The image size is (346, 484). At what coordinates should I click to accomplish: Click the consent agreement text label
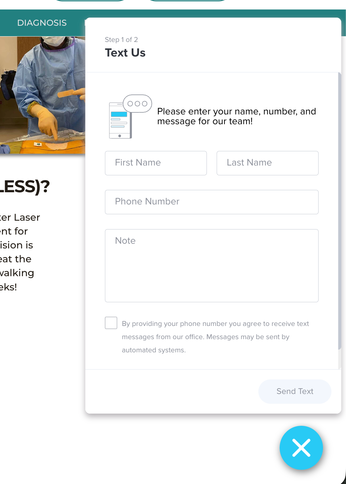tap(215, 337)
